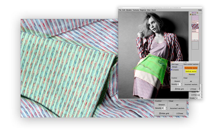Open the File menu in ArahDrape

[120, 10]
